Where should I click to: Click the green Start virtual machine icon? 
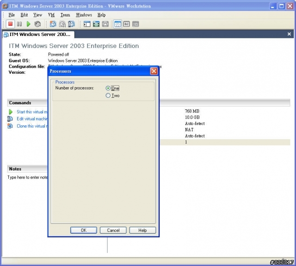click(11, 112)
